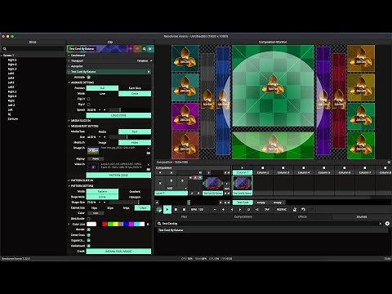Click the PATTERN ZONE button
Image resolution: width=392 pixels, height=294 pixels.
pos(118,175)
